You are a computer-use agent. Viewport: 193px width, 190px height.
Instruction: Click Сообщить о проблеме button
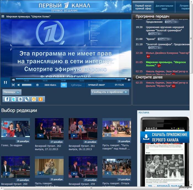click(110, 92)
